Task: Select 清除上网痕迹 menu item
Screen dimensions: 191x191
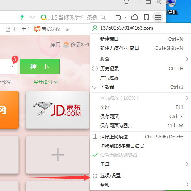Action: (141, 137)
